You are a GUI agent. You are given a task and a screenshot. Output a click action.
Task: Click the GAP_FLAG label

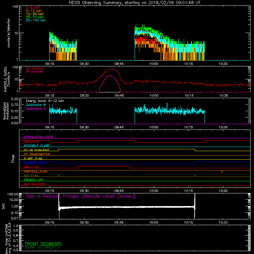(x=31, y=141)
